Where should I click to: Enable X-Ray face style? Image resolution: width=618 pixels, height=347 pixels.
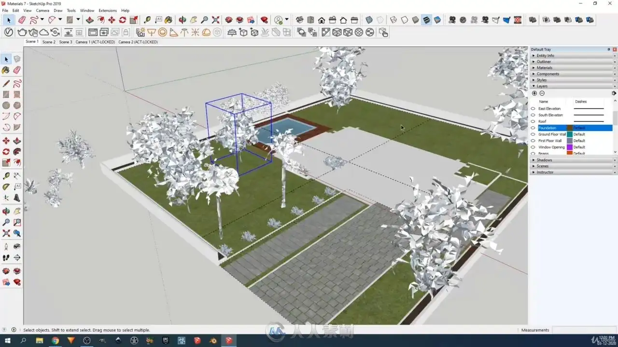coord(369,20)
